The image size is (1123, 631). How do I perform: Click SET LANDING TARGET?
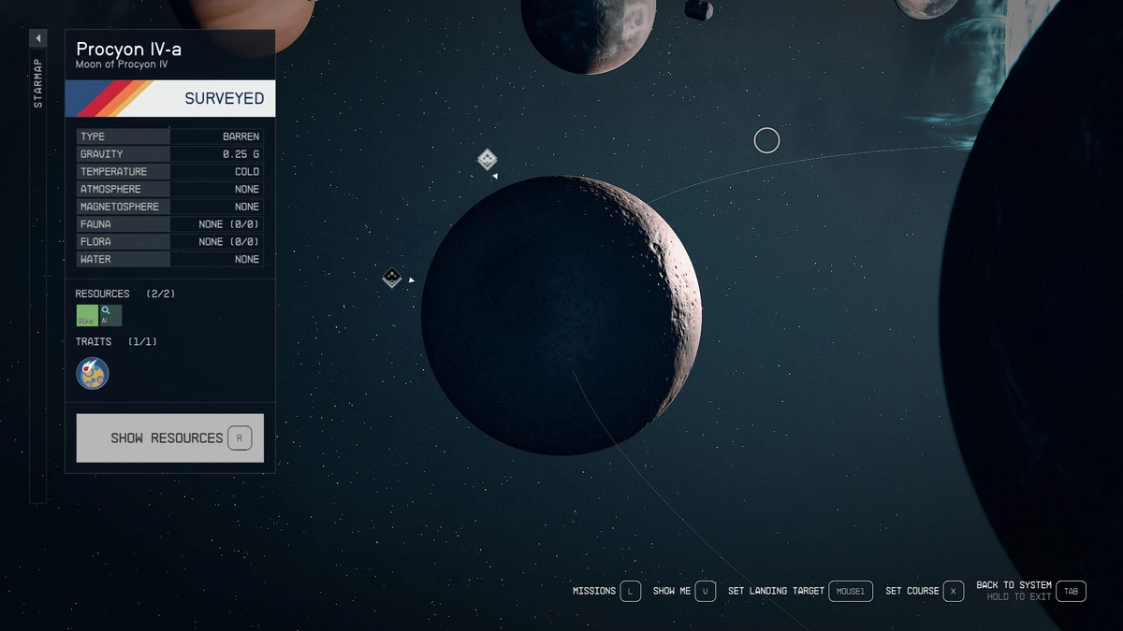tap(802, 591)
